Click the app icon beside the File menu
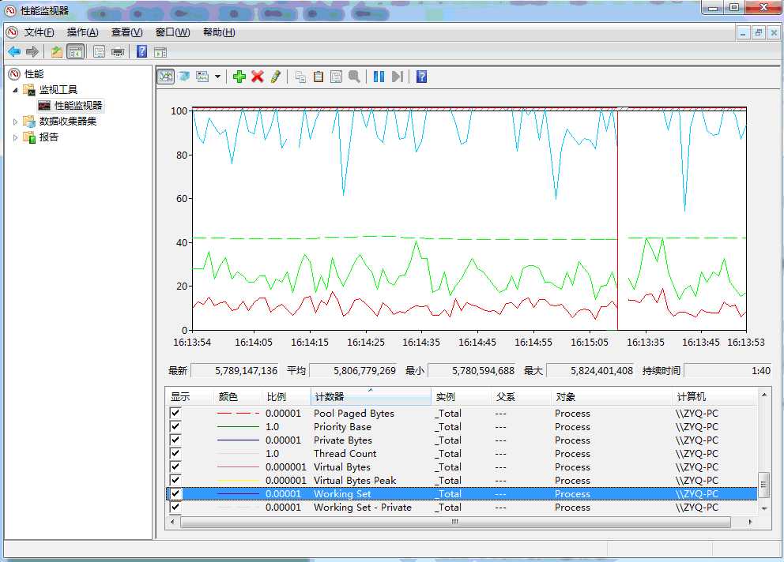Viewport: 784px width, 562px height. pos(12,32)
